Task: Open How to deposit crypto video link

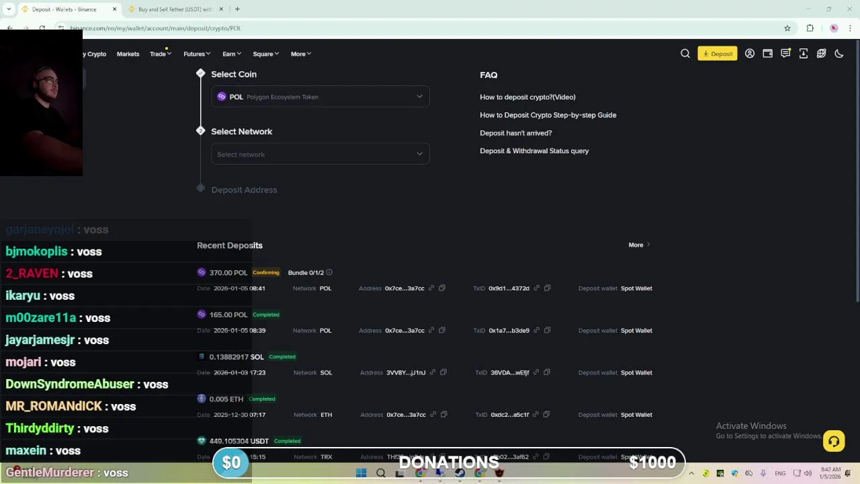Action: pyautogui.click(x=527, y=97)
